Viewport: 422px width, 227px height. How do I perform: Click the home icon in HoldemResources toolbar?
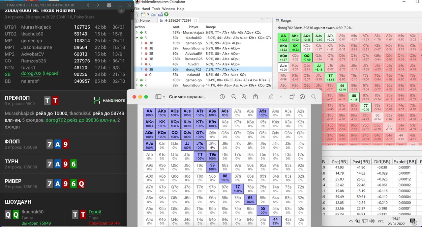point(137,14)
